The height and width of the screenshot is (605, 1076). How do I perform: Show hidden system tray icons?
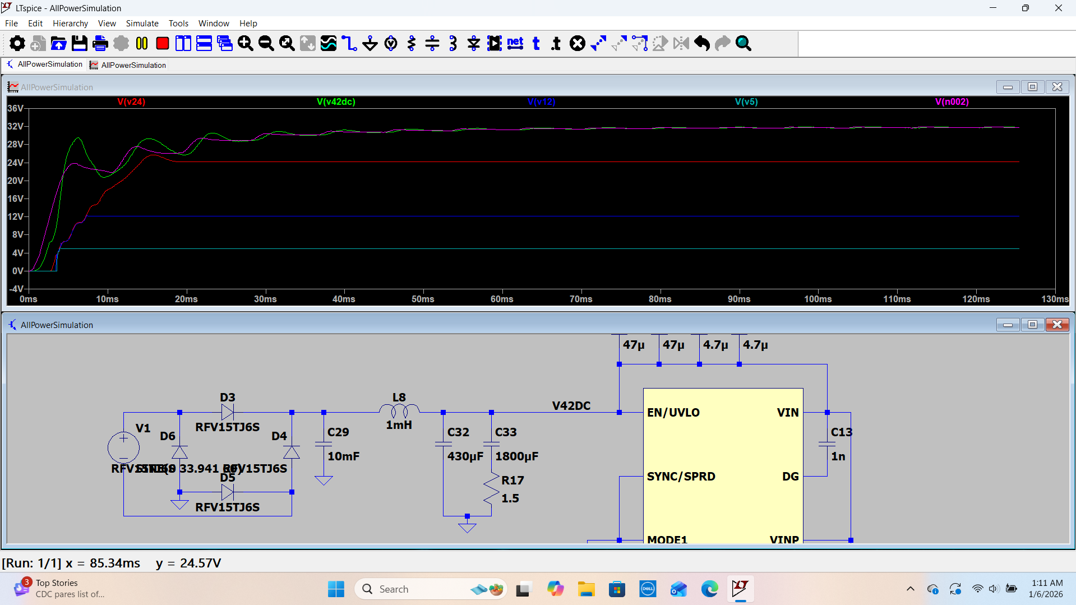point(910,589)
